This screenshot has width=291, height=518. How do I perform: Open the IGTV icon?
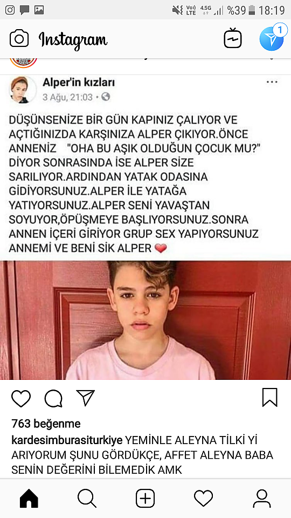tap(233, 39)
